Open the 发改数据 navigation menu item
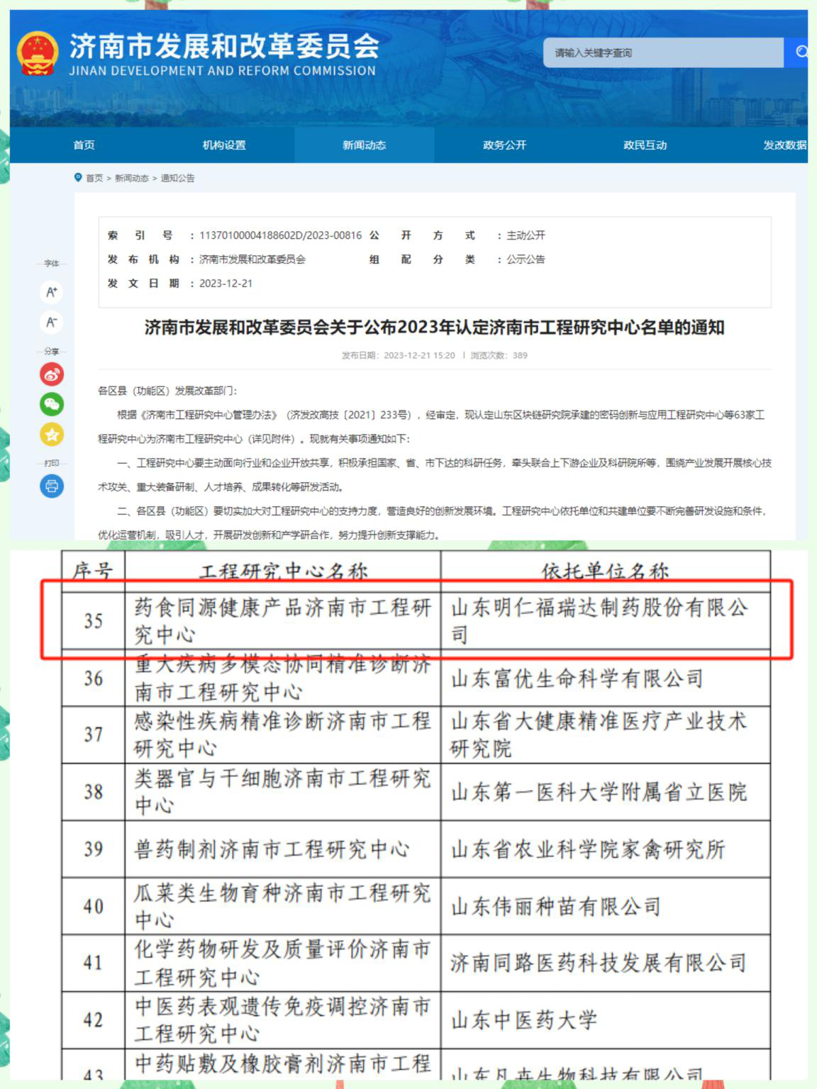 coord(785,145)
